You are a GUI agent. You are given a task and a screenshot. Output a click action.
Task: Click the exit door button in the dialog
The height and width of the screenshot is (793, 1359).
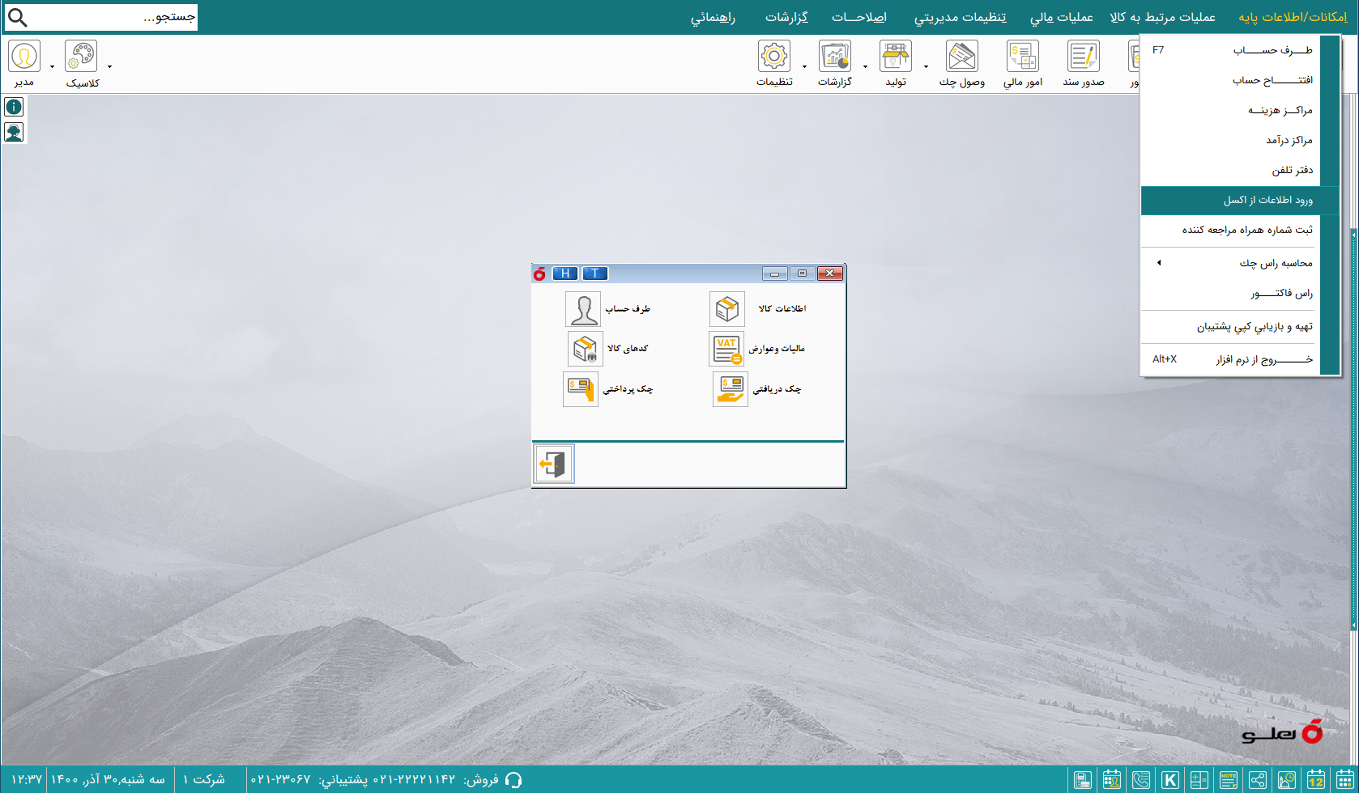(553, 463)
